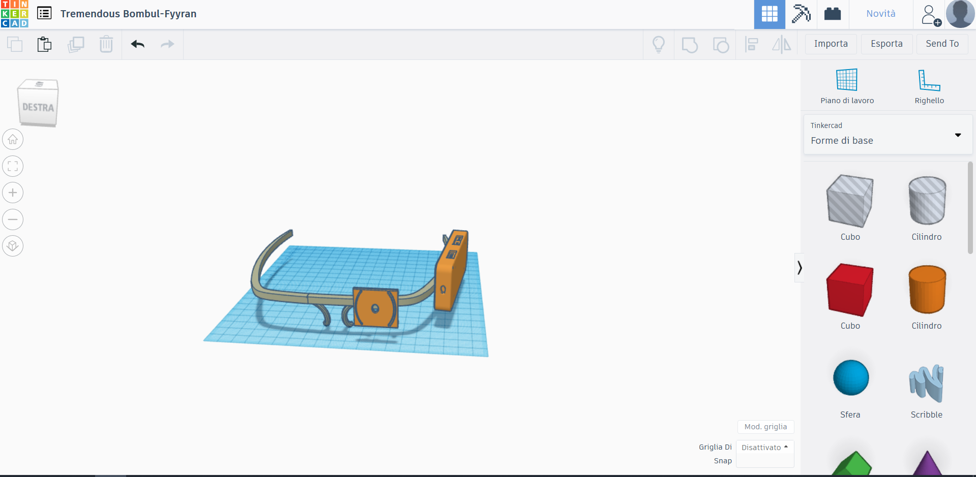Open the Novità link
976x477 pixels.
pos(881,14)
